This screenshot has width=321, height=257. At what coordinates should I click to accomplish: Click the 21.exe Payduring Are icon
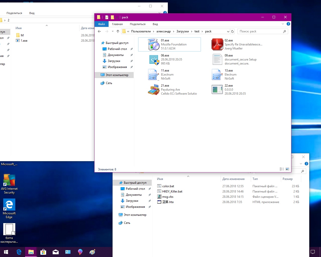tap(154, 90)
